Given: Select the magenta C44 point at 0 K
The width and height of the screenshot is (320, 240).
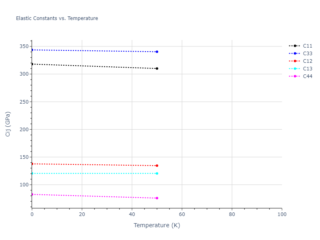Looking at the screenshot, I should 32,194.
